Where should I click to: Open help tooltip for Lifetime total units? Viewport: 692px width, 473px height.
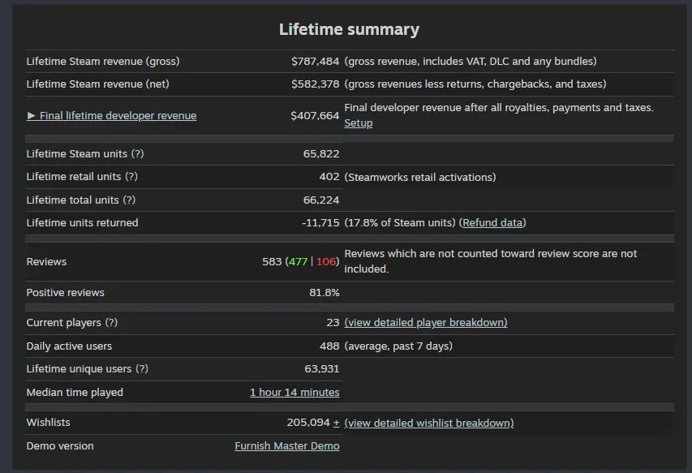128,200
